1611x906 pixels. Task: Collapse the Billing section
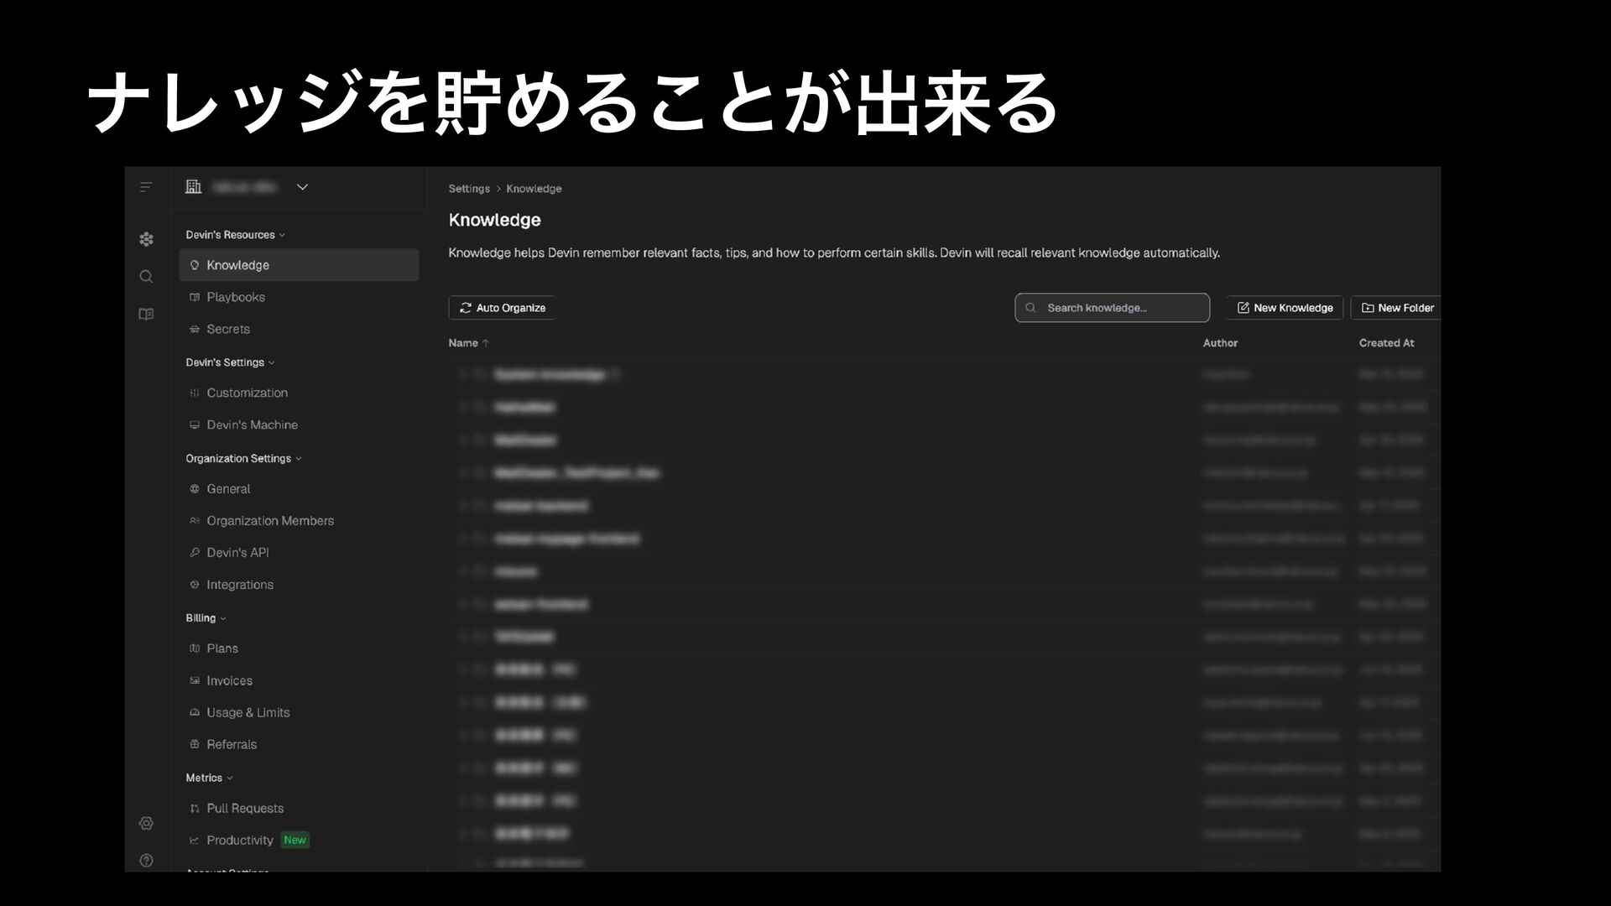click(x=206, y=618)
